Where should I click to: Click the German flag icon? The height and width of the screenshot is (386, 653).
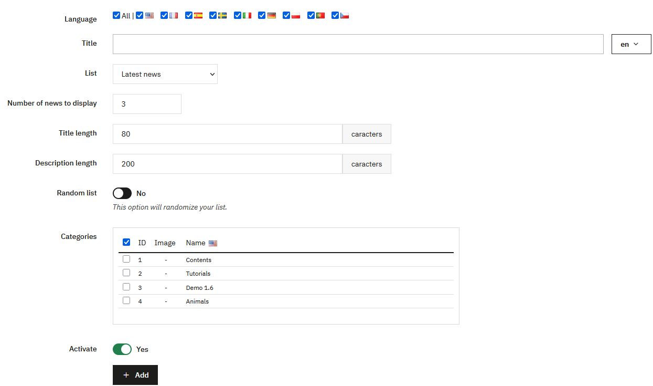(x=271, y=16)
